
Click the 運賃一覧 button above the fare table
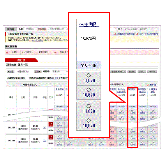pyautogui.click(x=152, y=85)
